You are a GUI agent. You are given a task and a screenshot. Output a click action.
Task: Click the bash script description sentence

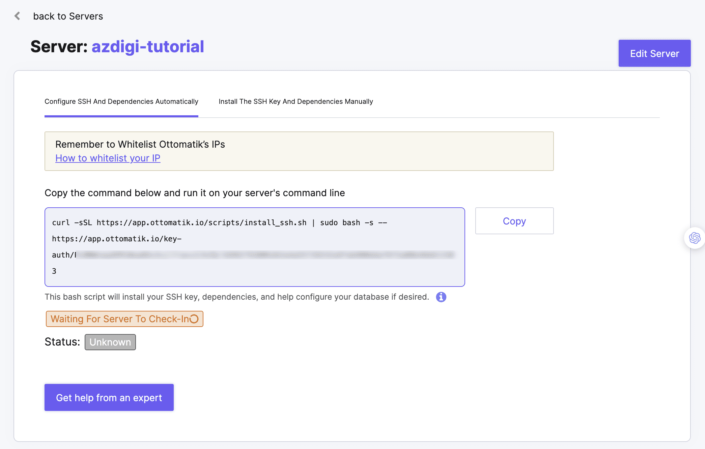(236, 297)
